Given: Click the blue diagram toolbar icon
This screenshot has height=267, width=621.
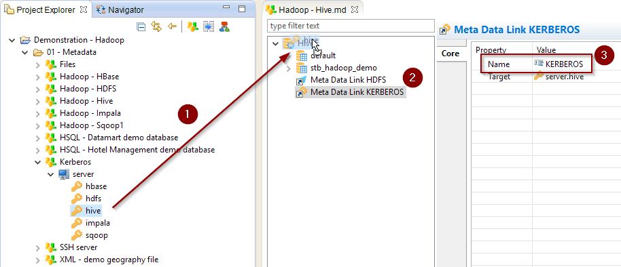Looking at the screenshot, I should pos(209,27).
